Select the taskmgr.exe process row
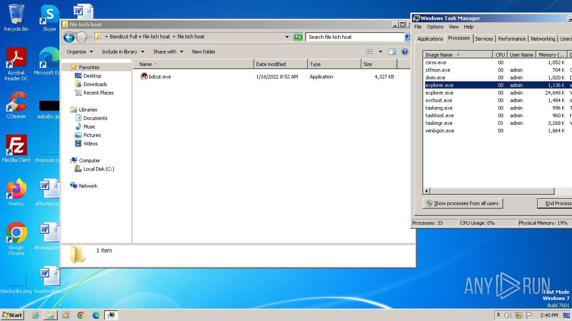Image resolution: width=572 pixels, height=321 pixels. (x=497, y=123)
